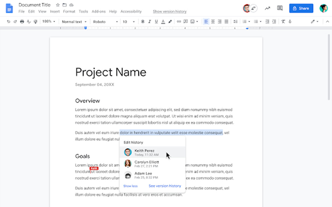Viewport: 332px width, 207px height.
Task: Open the Insert menu
Action: (x=55, y=12)
